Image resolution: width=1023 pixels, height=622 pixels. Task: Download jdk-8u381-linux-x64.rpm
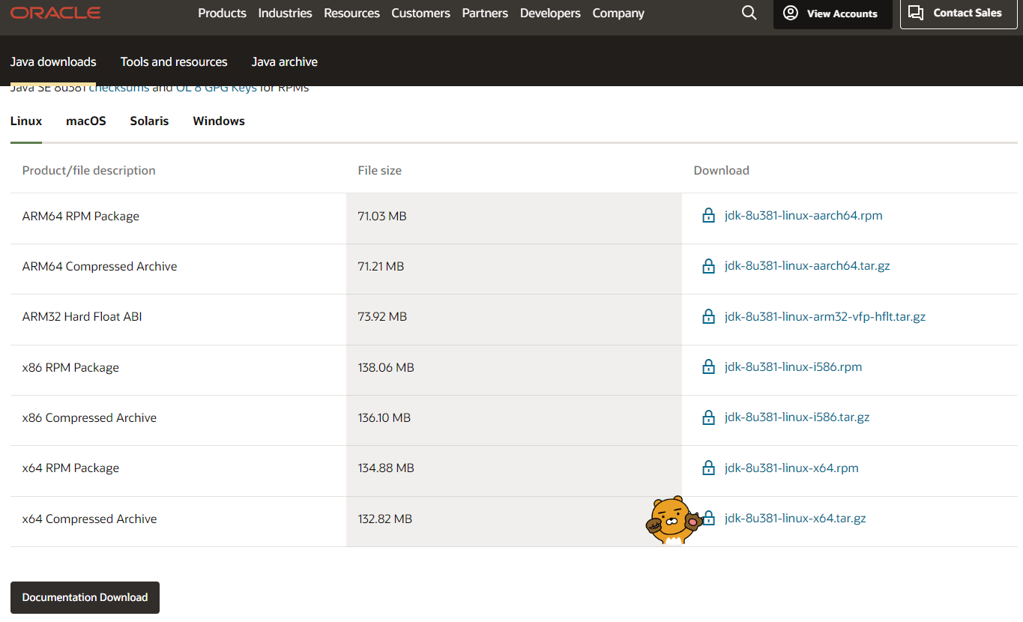(x=791, y=468)
